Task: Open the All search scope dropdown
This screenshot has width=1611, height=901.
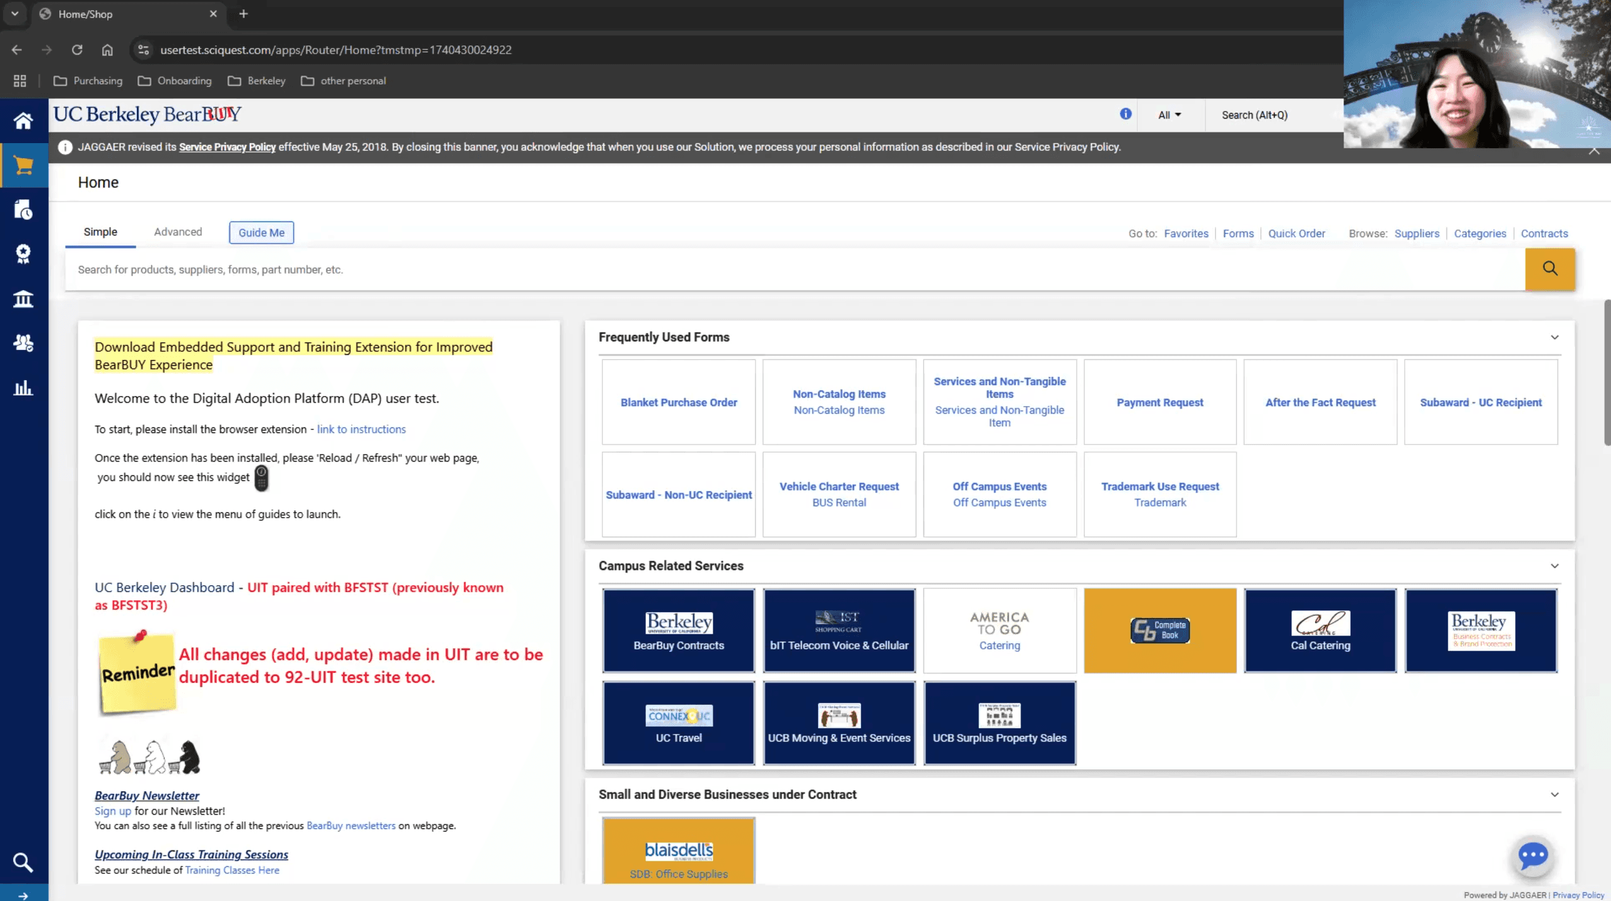Action: tap(1169, 115)
